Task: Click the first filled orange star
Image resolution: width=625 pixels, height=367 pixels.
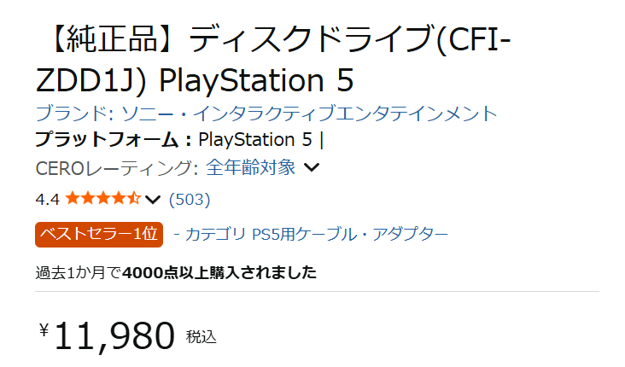Action: 73,200
